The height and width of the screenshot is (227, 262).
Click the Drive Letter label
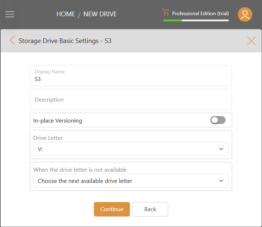[48, 138]
